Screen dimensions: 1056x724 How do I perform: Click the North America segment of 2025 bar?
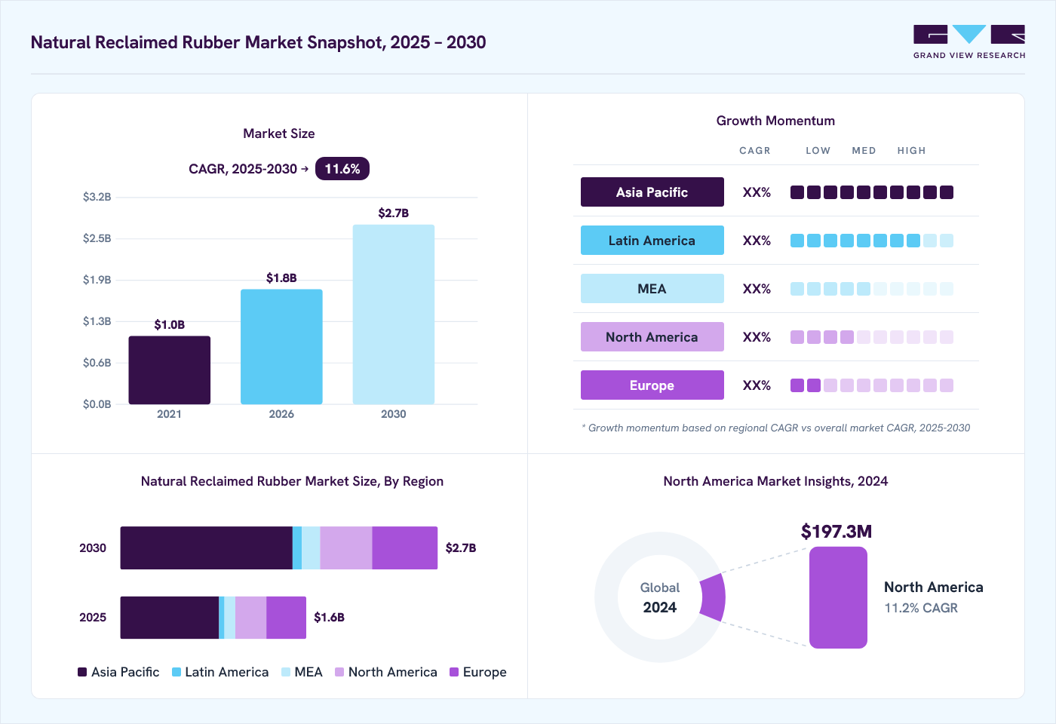click(x=251, y=618)
